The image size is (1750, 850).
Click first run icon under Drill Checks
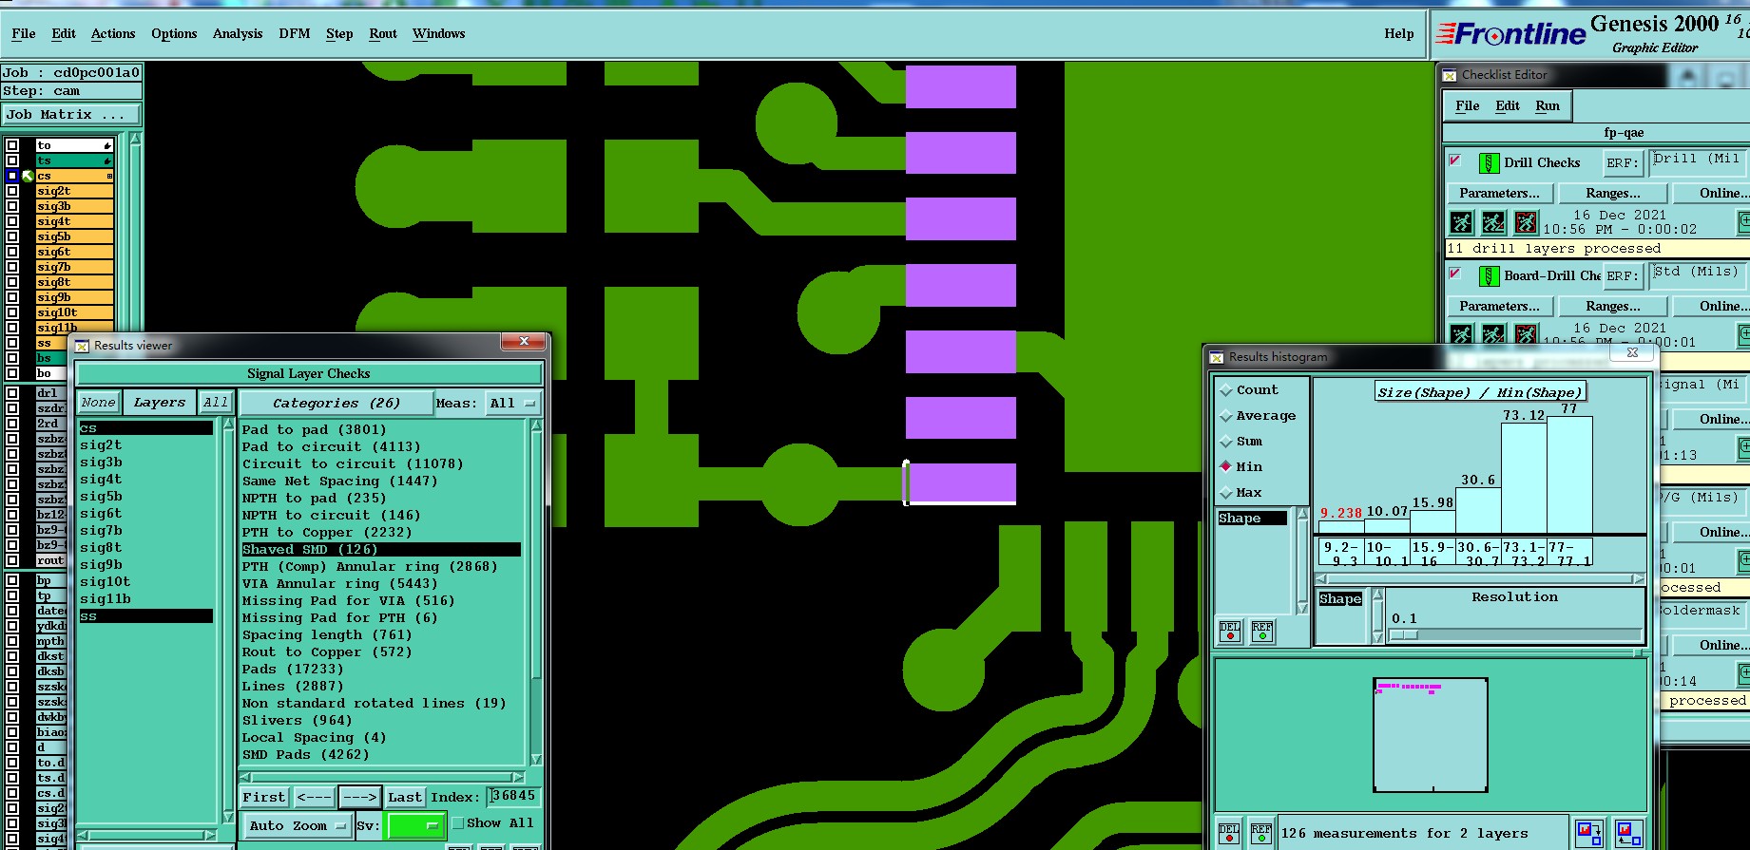coord(1461,222)
